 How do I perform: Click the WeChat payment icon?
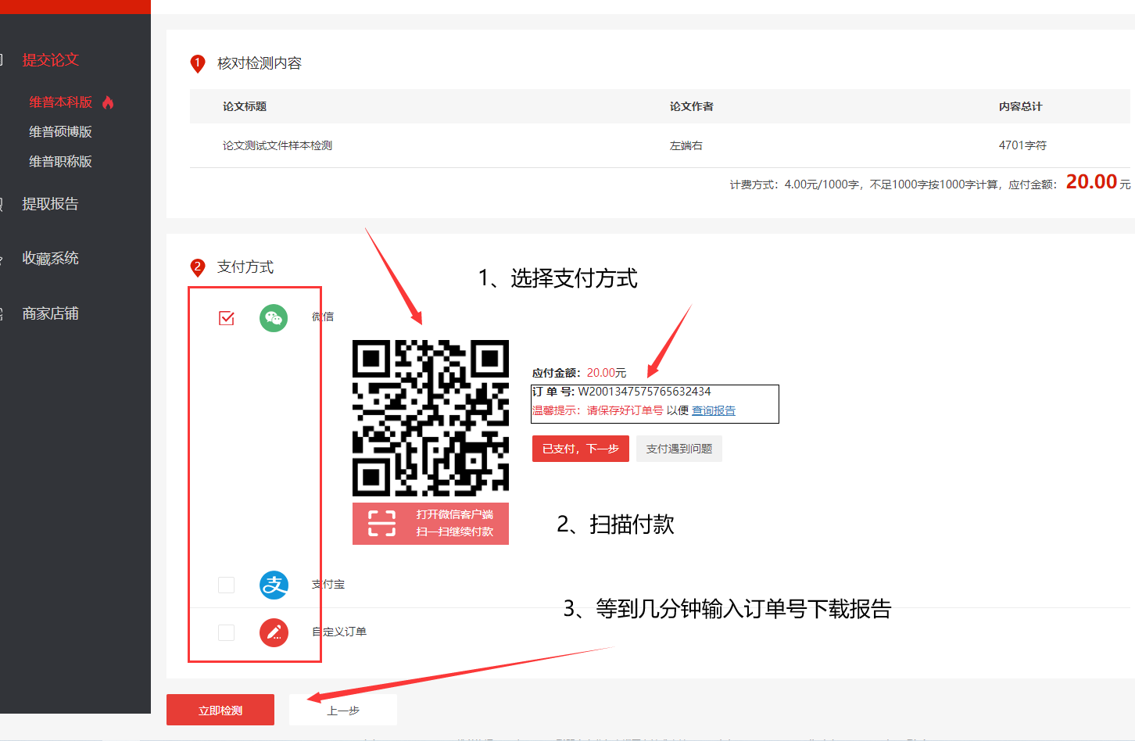pyautogui.click(x=274, y=318)
